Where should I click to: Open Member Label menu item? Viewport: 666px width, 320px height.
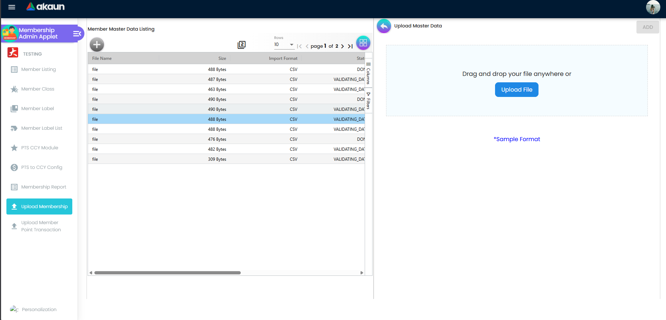[39, 109]
